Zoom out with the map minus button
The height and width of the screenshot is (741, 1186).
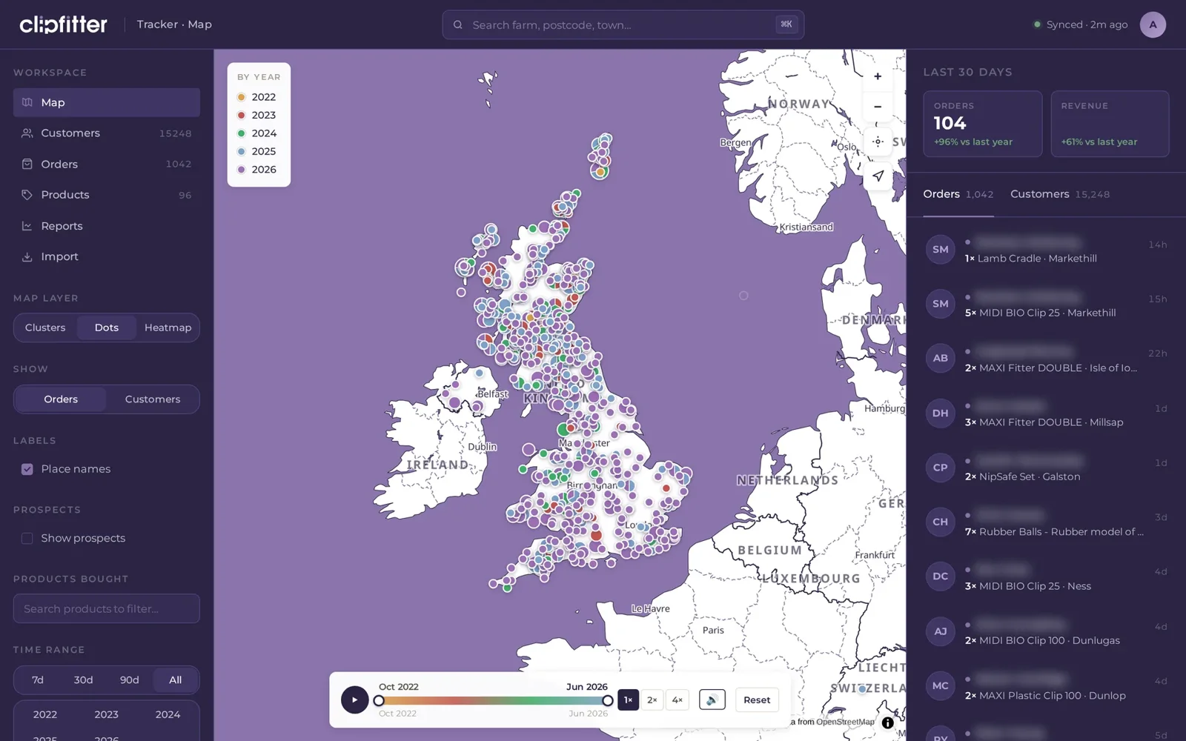[x=878, y=107]
